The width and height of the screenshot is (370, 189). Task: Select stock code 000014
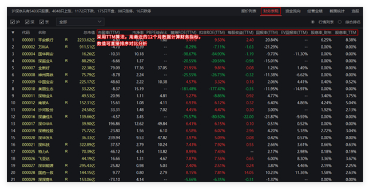coord(29,110)
